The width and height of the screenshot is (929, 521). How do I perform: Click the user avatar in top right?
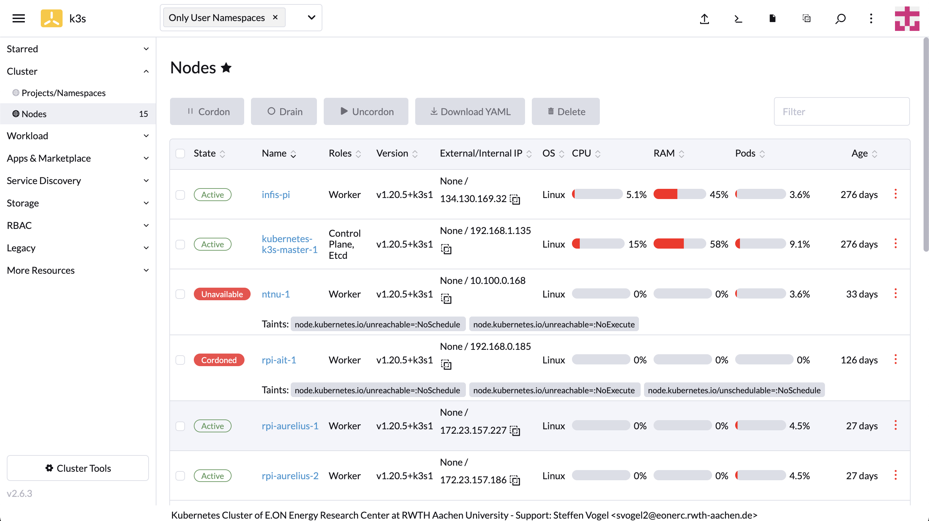pyautogui.click(x=907, y=18)
